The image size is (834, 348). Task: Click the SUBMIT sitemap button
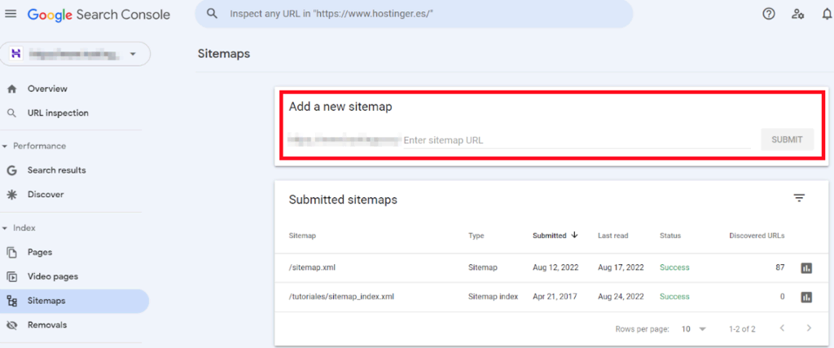(787, 139)
